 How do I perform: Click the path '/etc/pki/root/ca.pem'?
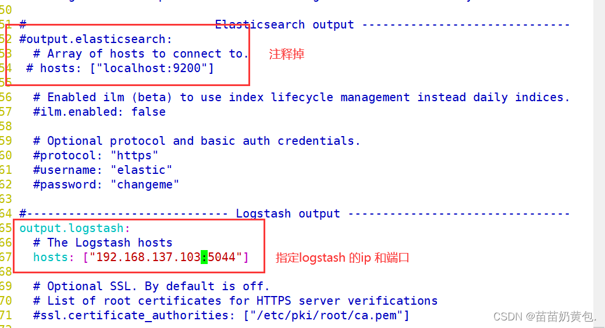click(x=326, y=315)
